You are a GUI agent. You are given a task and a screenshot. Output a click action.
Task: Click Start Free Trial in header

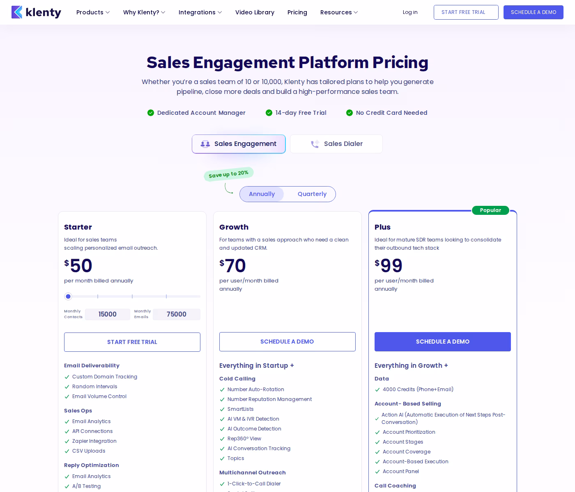point(466,12)
